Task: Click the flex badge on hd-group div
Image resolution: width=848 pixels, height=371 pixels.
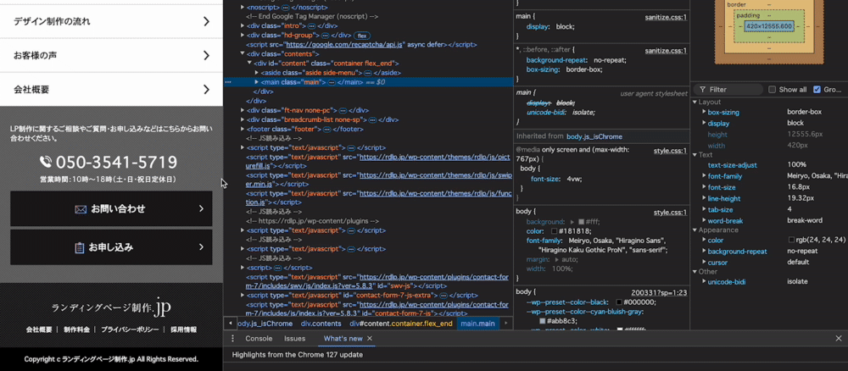Action: click(x=362, y=36)
